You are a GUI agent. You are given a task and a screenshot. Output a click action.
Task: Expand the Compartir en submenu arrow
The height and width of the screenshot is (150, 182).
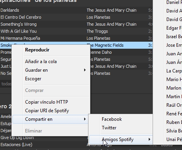(85, 119)
